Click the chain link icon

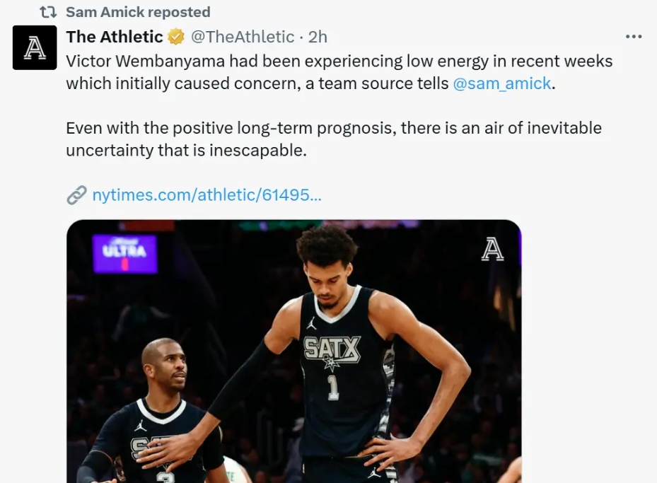76,195
